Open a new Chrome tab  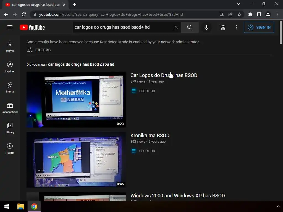point(75,5)
